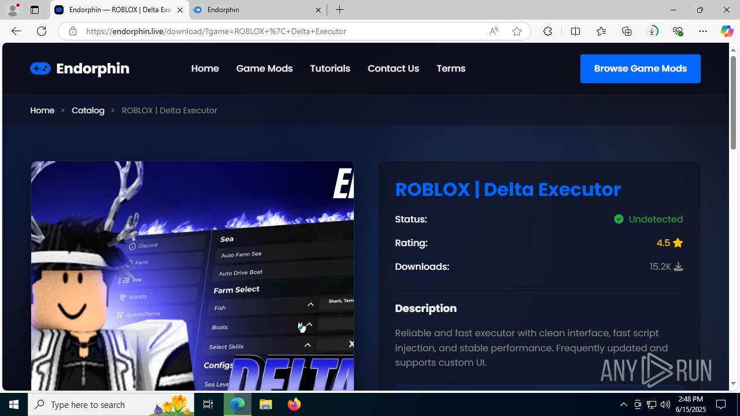Click the taskbar search box
740x416 pixels.
pyautogui.click(x=111, y=404)
